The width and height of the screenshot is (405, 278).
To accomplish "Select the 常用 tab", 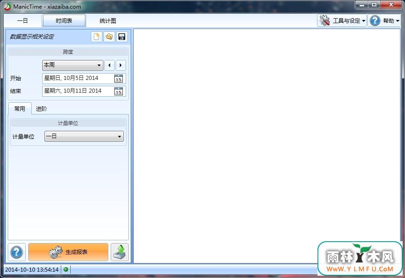I will 20,109.
